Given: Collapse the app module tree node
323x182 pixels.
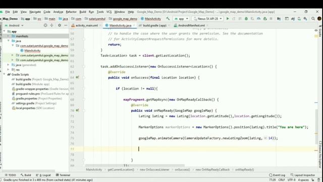Looking at the screenshot, I should tap(5, 31).
